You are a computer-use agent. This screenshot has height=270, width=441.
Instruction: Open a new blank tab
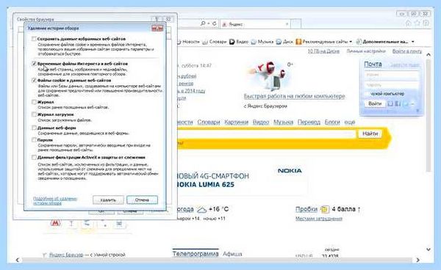pyautogui.click(x=296, y=24)
